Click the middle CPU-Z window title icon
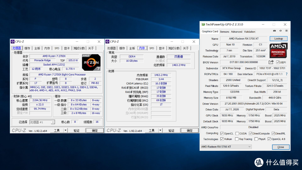Image resolution: width=302 pixels, height=170 pixels. [x=107, y=42]
